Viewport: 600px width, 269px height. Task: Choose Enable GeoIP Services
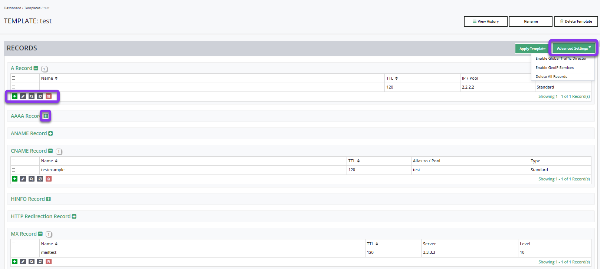click(555, 68)
